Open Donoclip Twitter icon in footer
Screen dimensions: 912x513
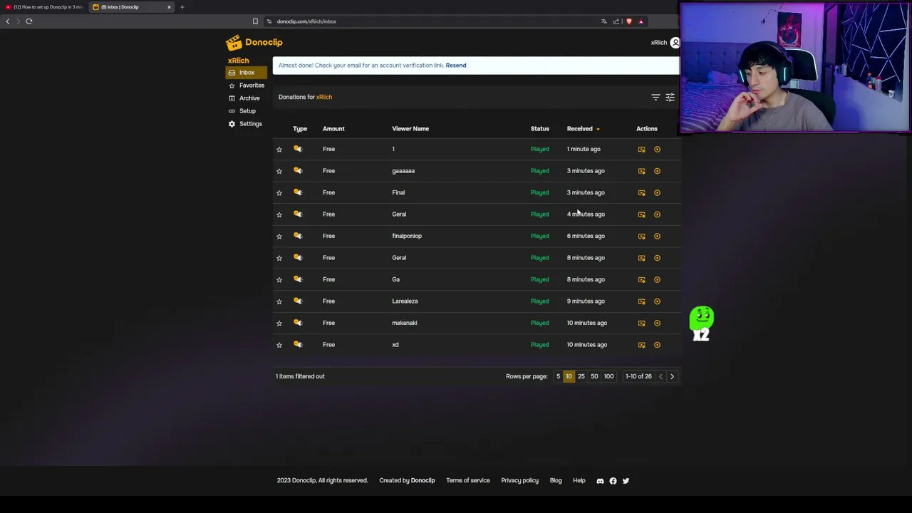click(x=626, y=481)
